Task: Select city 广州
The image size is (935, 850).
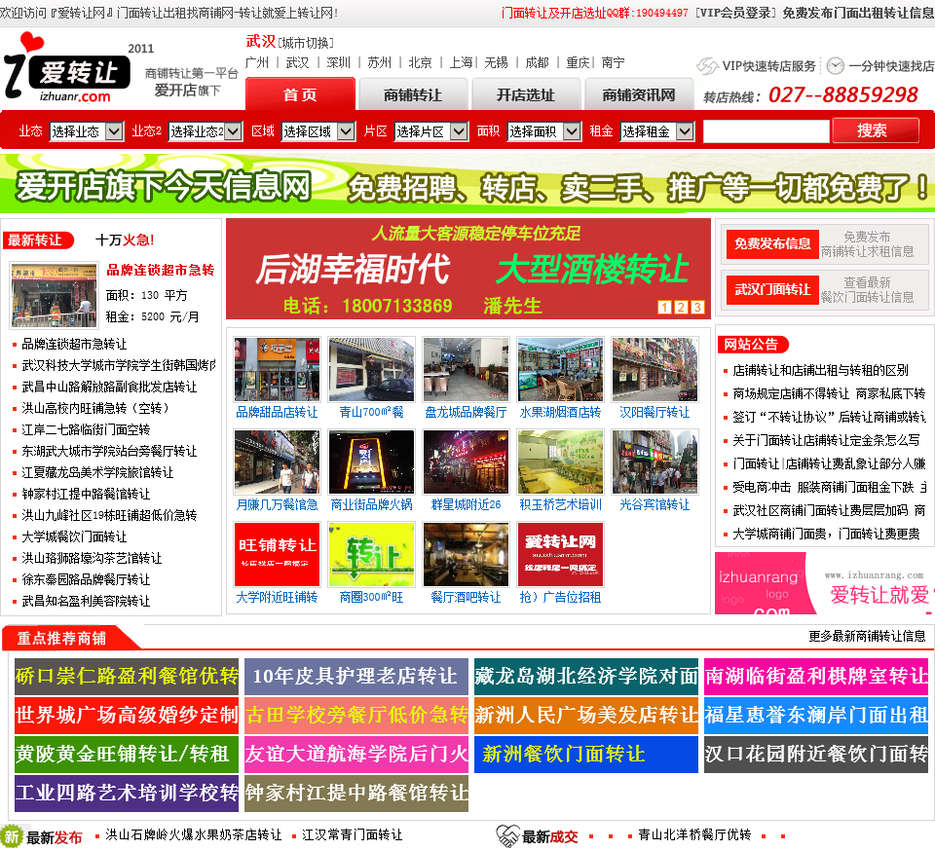Action: point(257,62)
